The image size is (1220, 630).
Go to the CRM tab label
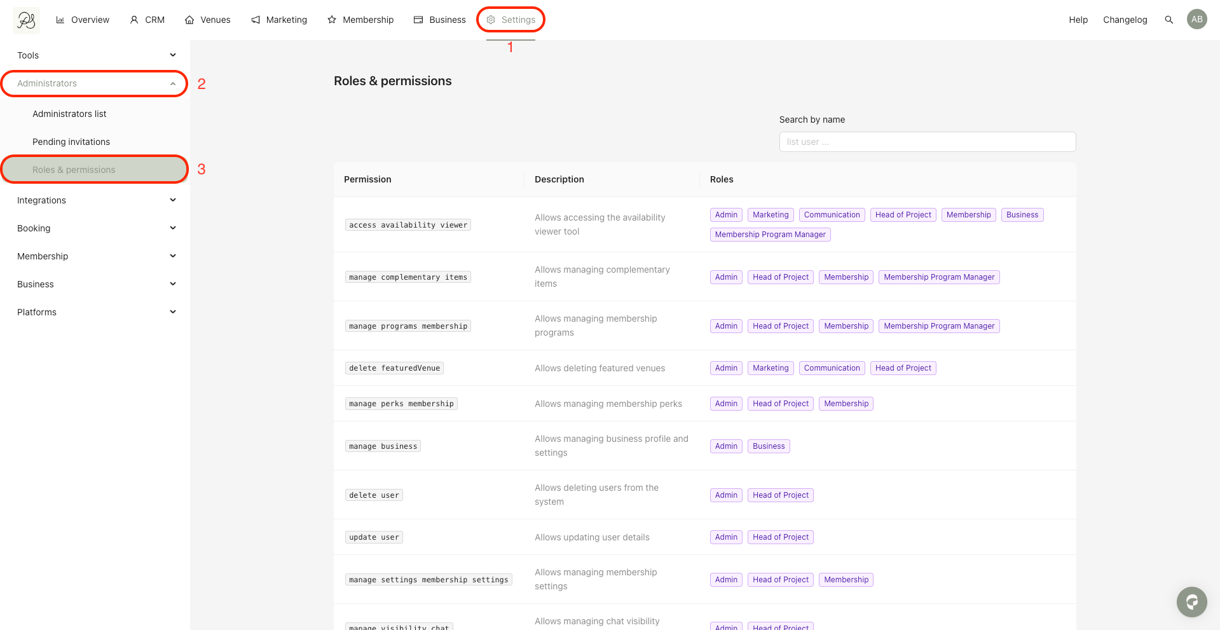coord(155,20)
